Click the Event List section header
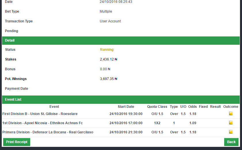Viewport: 242px width, 150px height. 121,100
